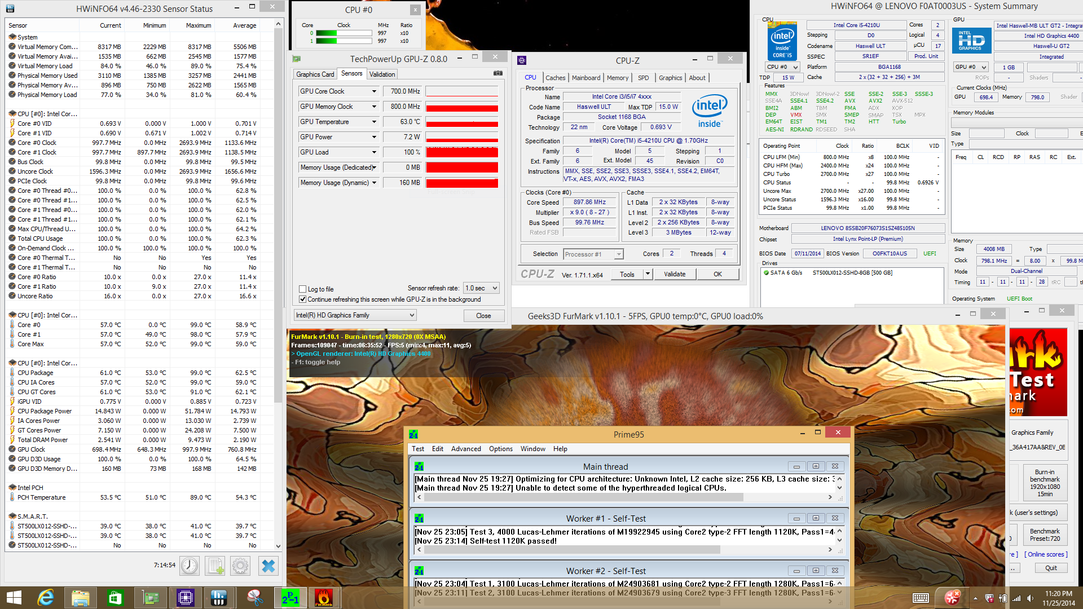Click the GPU-Z screenshot camera icon
This screenshot has height=609, width=1083.
click(x=498, y=73)
